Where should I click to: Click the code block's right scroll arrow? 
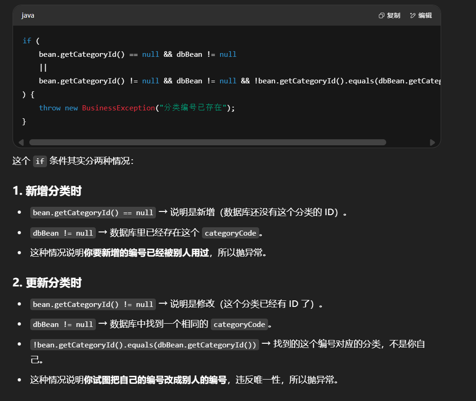[433, 143]
